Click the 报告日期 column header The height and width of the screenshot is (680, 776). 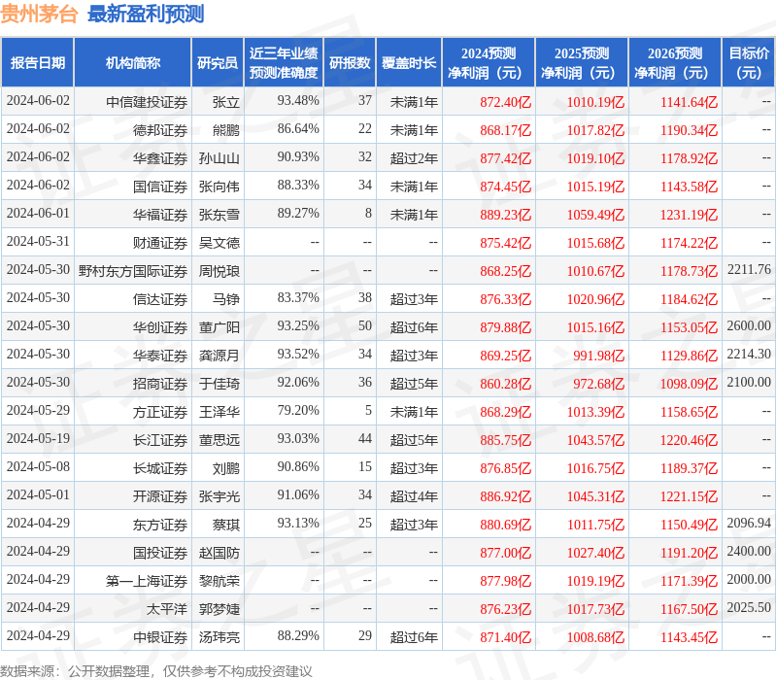coord(38,62)
